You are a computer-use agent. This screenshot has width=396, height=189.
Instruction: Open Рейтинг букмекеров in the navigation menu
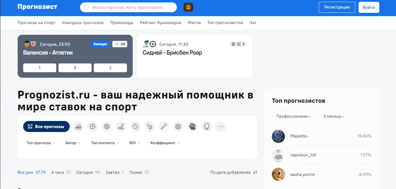pyautogui.click(x=160, y=23)
